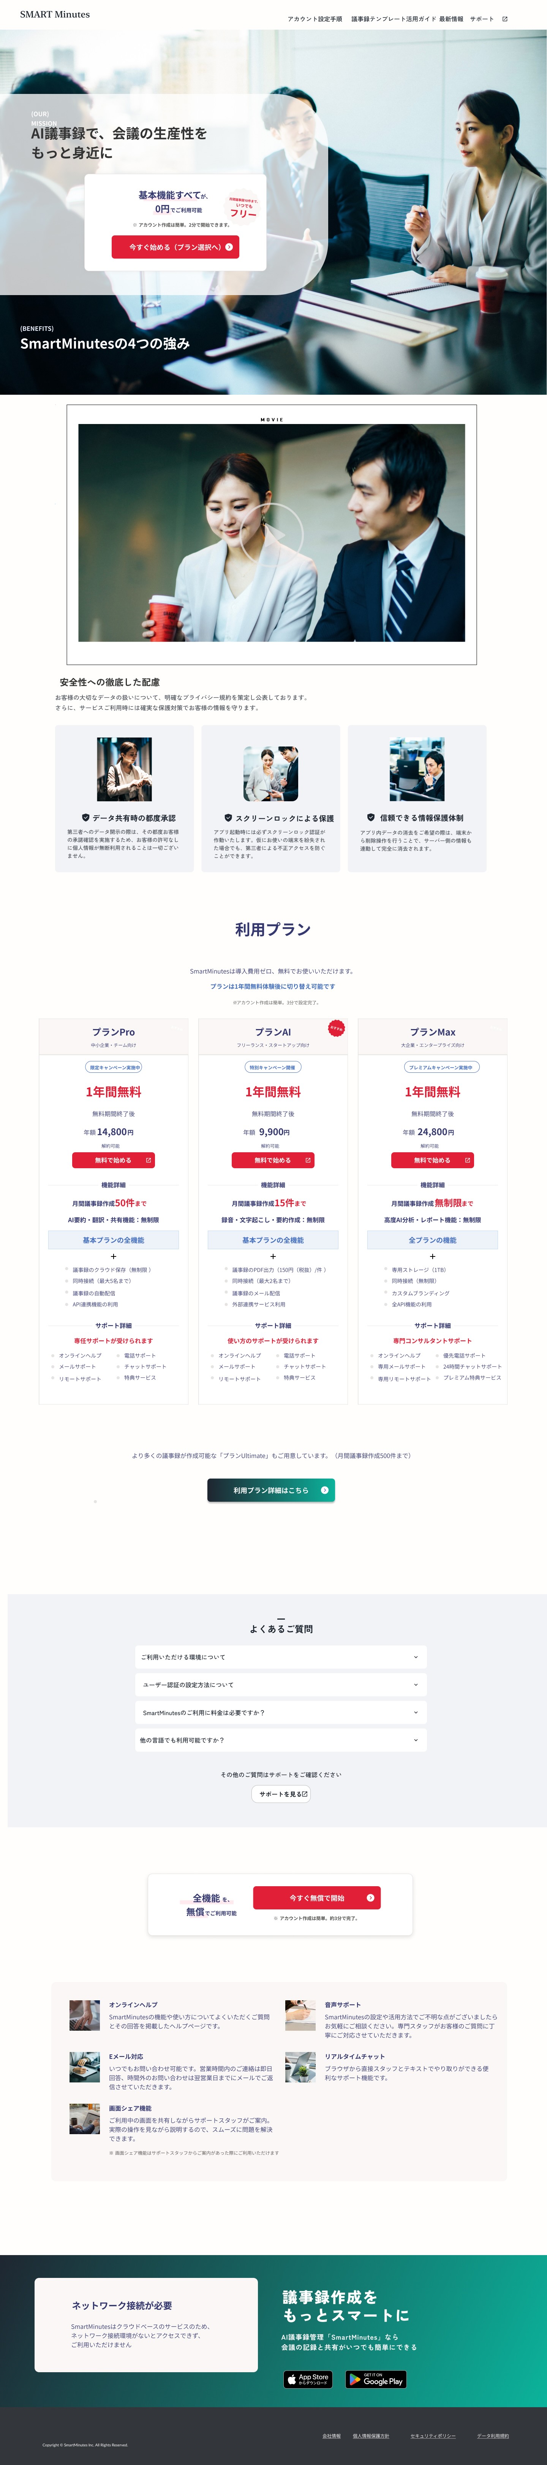Screen dimensions: 547x2465
Task: Click the external link icon in header
Action: pos(505,19)
